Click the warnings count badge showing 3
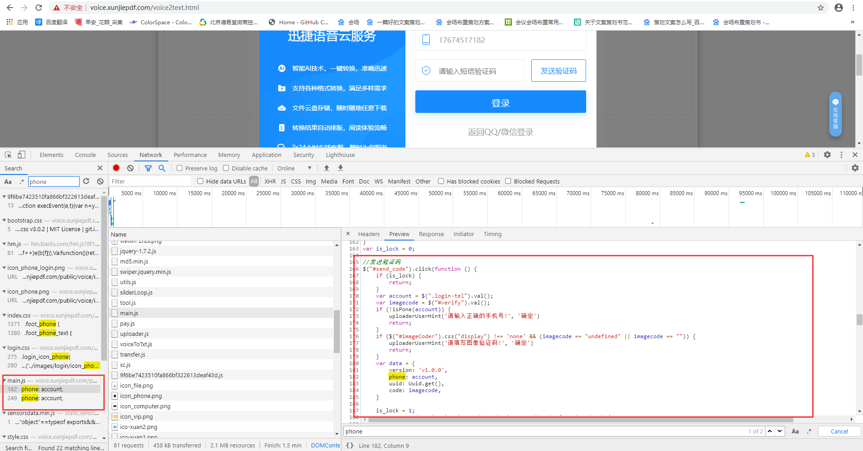 (x=810, y=155)
